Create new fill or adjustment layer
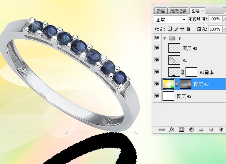This screenshot has height=164, width=226. coord(192,130)
